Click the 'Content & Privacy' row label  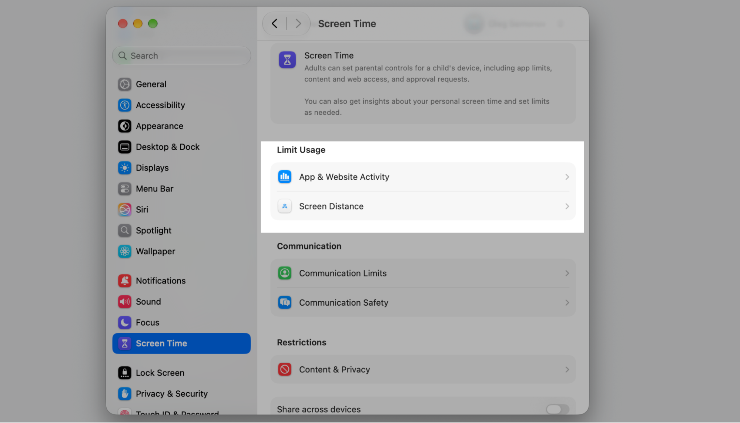pyautogui.click(x=334, y=369)
